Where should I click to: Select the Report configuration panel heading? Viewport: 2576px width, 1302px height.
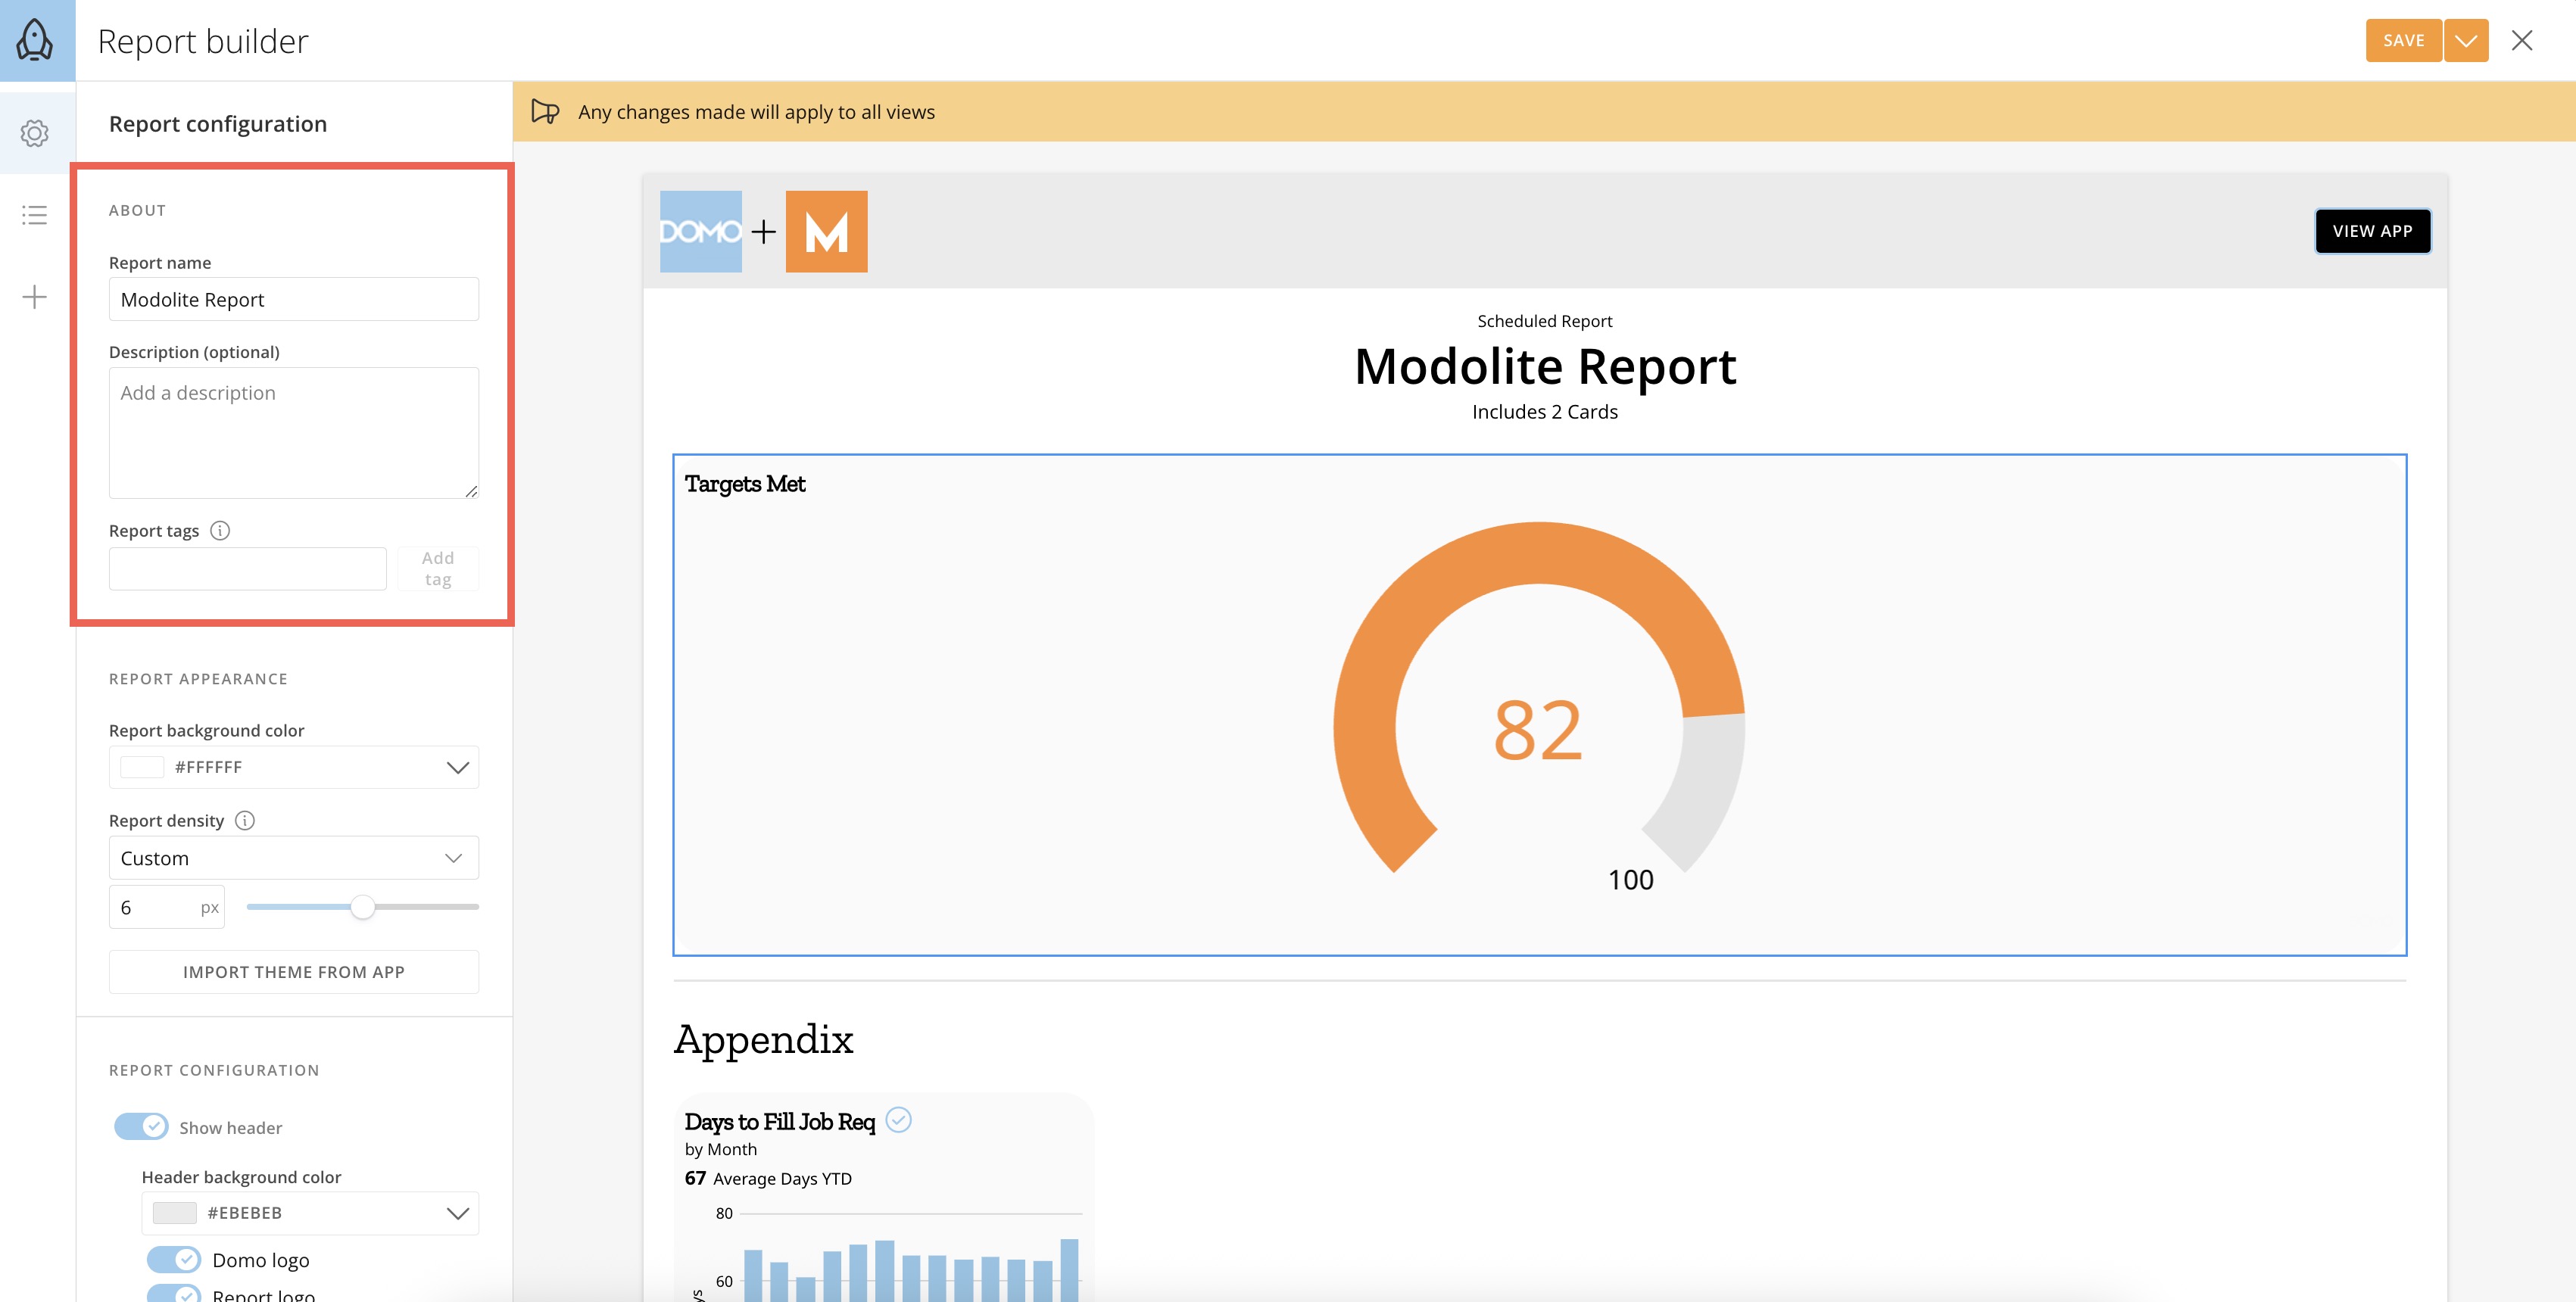pyautogui.click(x=217, y=123)
